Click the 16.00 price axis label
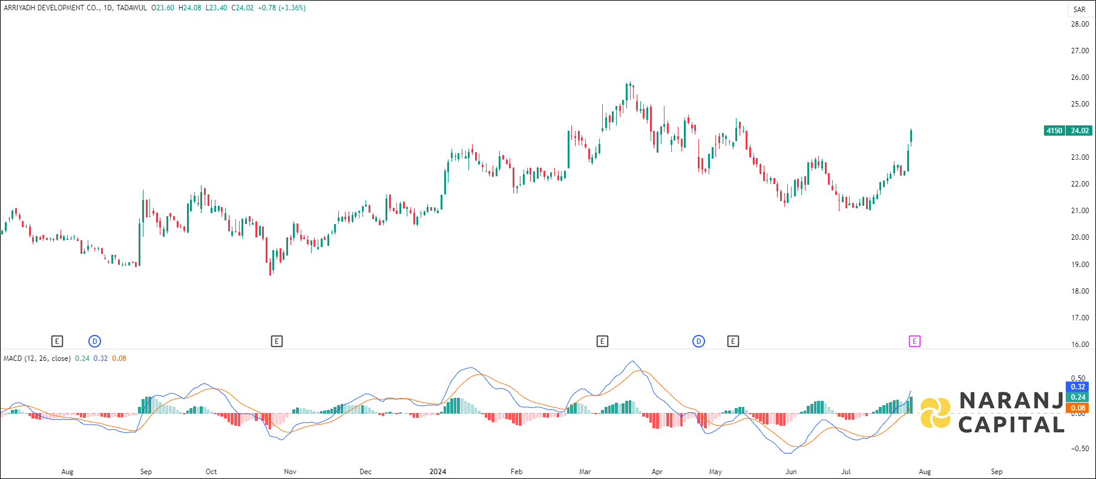The height and width of the screenshot is (479, 1096). pyautogui.click(x=1080, y=345)
